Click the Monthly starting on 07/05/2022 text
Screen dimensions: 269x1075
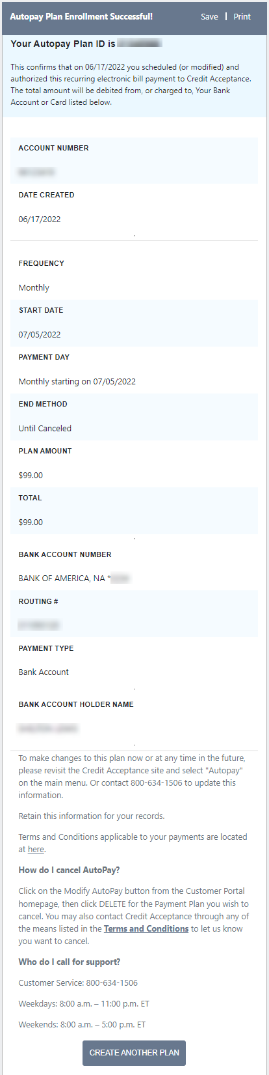tap(77, 381)
